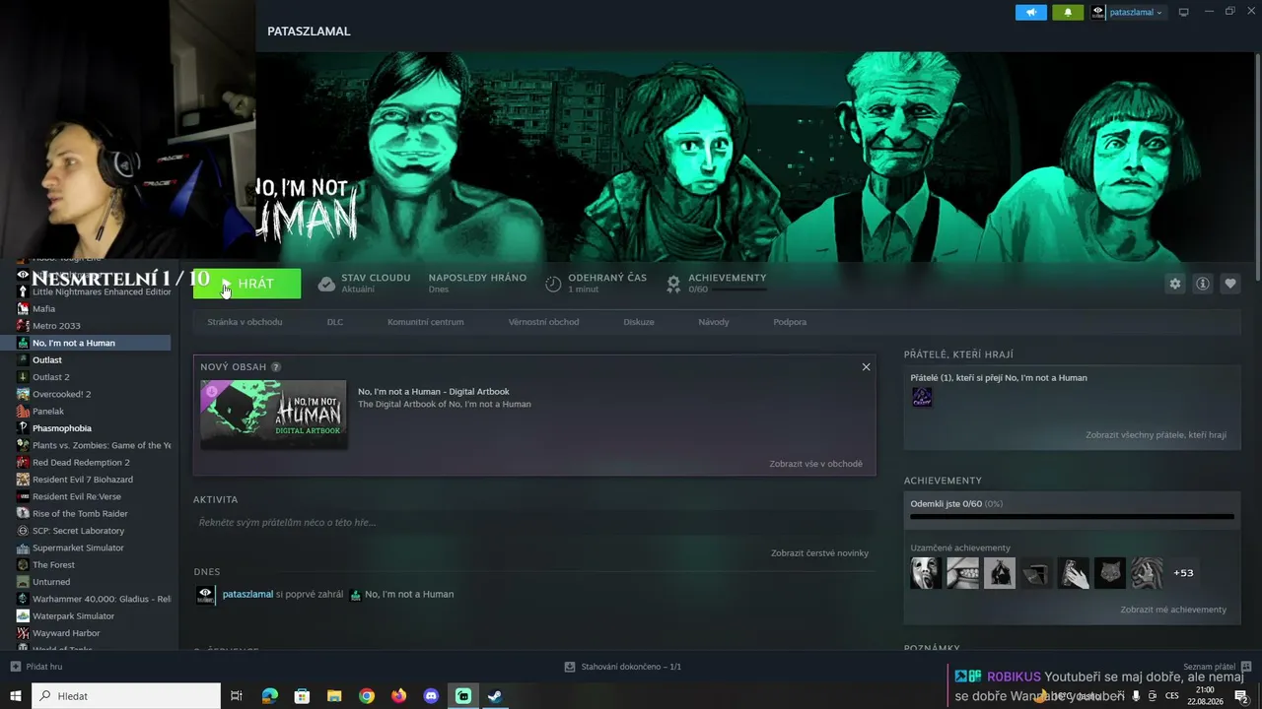
Task: Open the Digital Artbook thumbnail
Action: click(x=274, y=415)
